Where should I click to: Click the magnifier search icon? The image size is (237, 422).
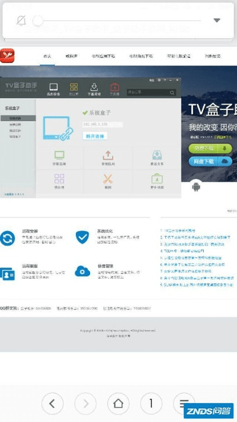point(172,93)
